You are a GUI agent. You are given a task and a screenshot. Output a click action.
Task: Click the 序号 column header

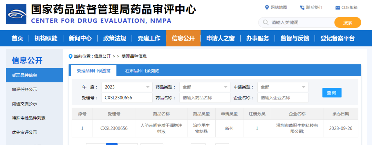coord(82,114)
